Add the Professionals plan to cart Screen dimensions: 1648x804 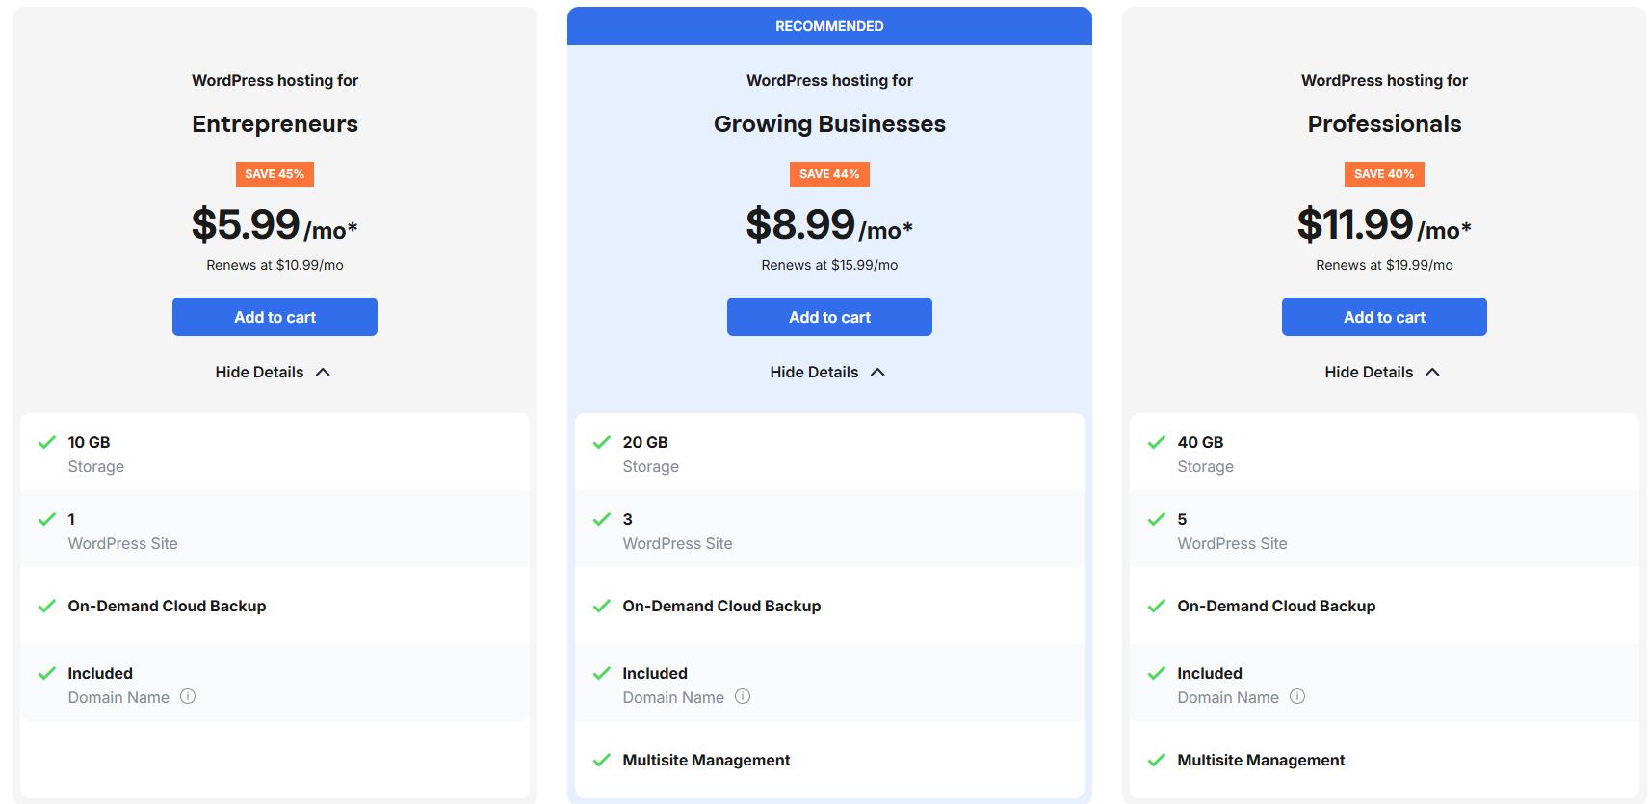coord(1384,317)
